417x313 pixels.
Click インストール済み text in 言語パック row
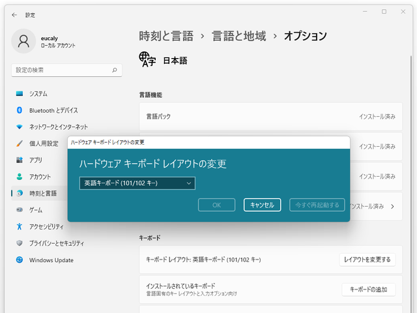[x=377, y=117]
